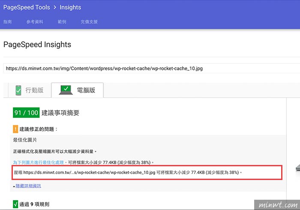Open the Insights breadcrumb link
Screen dimensions: 300x210
70,7
